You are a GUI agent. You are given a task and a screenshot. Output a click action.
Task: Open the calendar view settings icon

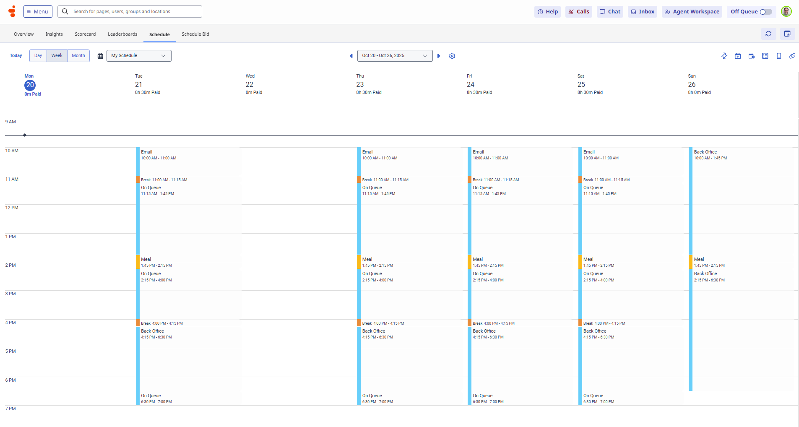pyautogui.click(x=787, y=34)
